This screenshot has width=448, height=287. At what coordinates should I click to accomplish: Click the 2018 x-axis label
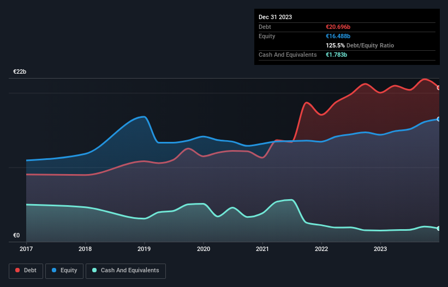coord(85,249)
